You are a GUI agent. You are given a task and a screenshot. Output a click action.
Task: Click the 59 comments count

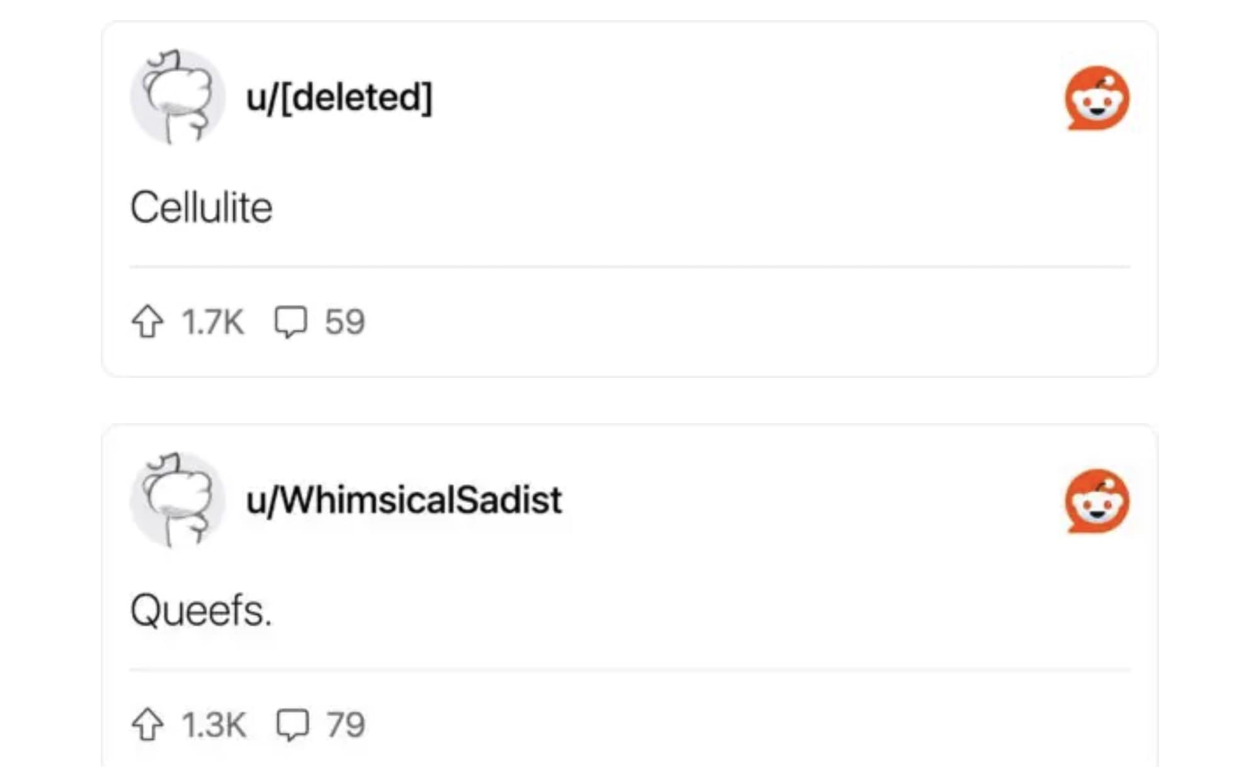click(345, 322)
